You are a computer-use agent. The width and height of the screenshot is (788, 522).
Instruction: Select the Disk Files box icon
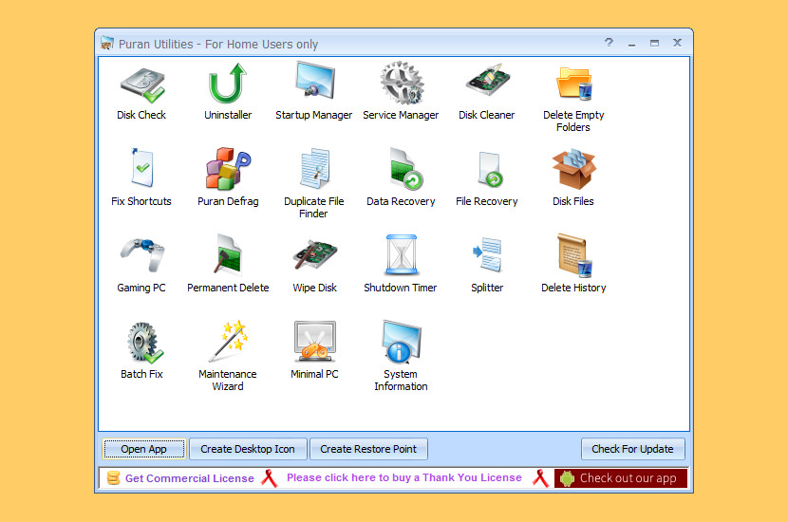tap(574, 169)
